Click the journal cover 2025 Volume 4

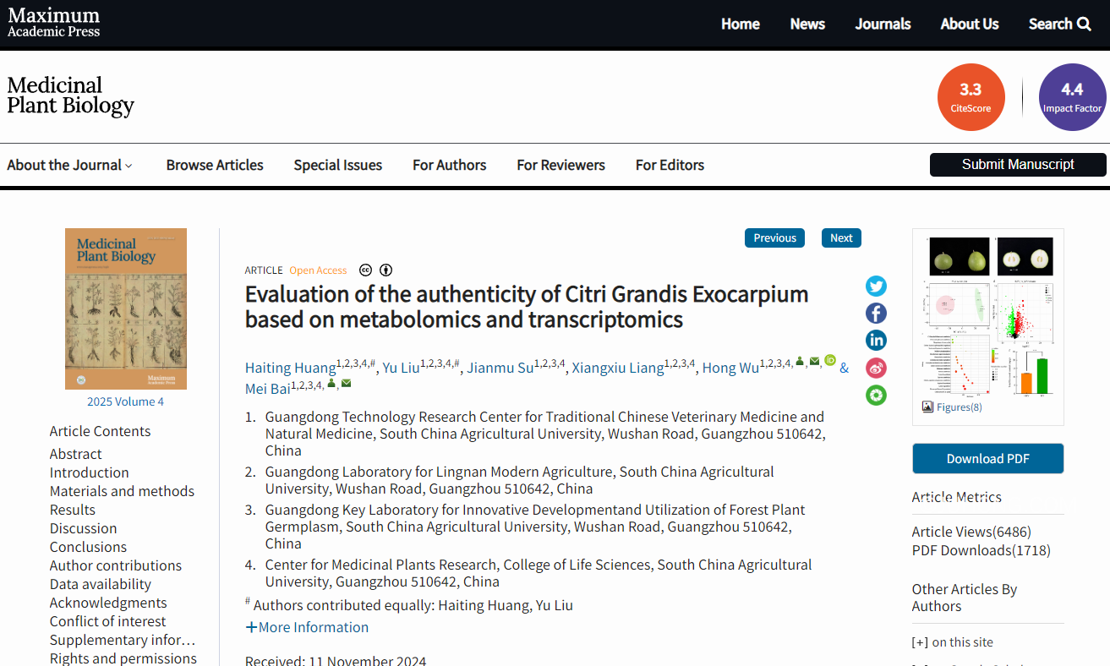tap(126, 308)
